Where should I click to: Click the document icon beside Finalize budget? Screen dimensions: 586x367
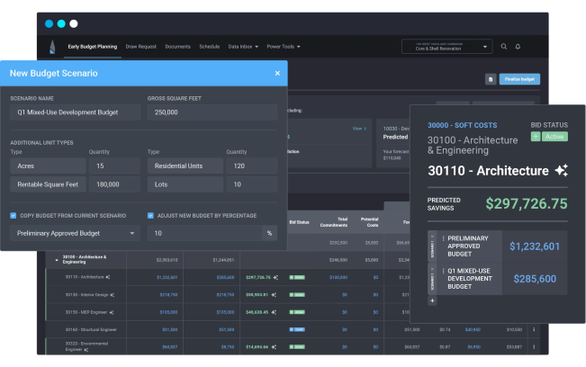click(x=491, y=79)
